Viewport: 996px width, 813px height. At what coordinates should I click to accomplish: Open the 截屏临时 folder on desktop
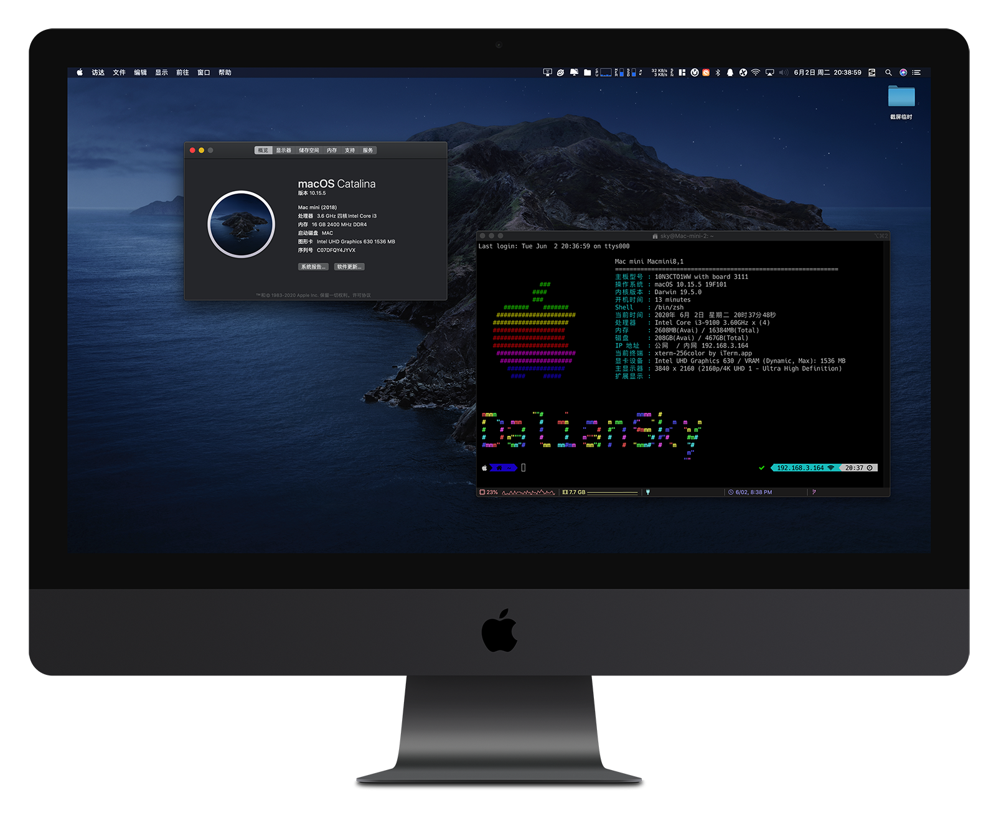pyautogui.click(x=901, y=102)
